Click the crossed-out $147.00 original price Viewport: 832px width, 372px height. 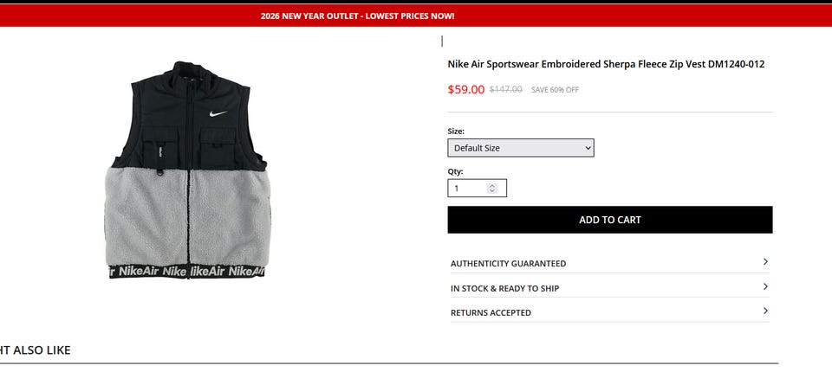tap(505, 90)
